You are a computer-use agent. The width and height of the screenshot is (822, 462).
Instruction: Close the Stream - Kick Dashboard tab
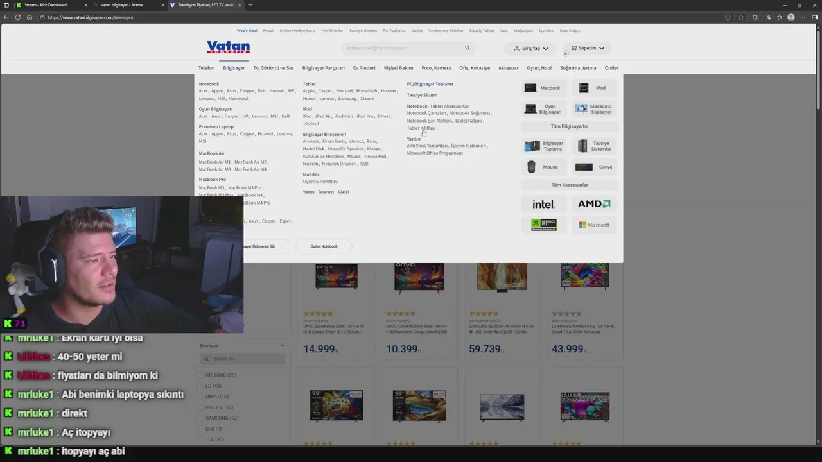[86, 5]
